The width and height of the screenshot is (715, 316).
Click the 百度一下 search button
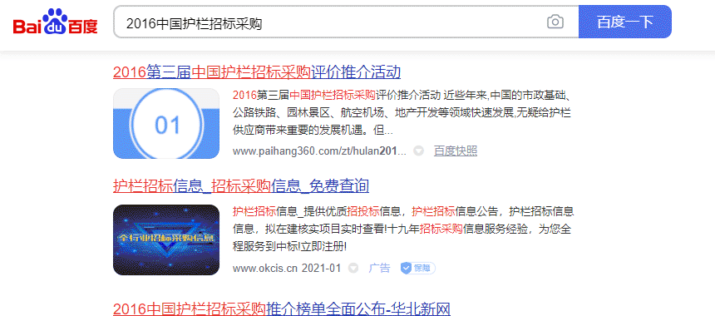pos(624,22)
